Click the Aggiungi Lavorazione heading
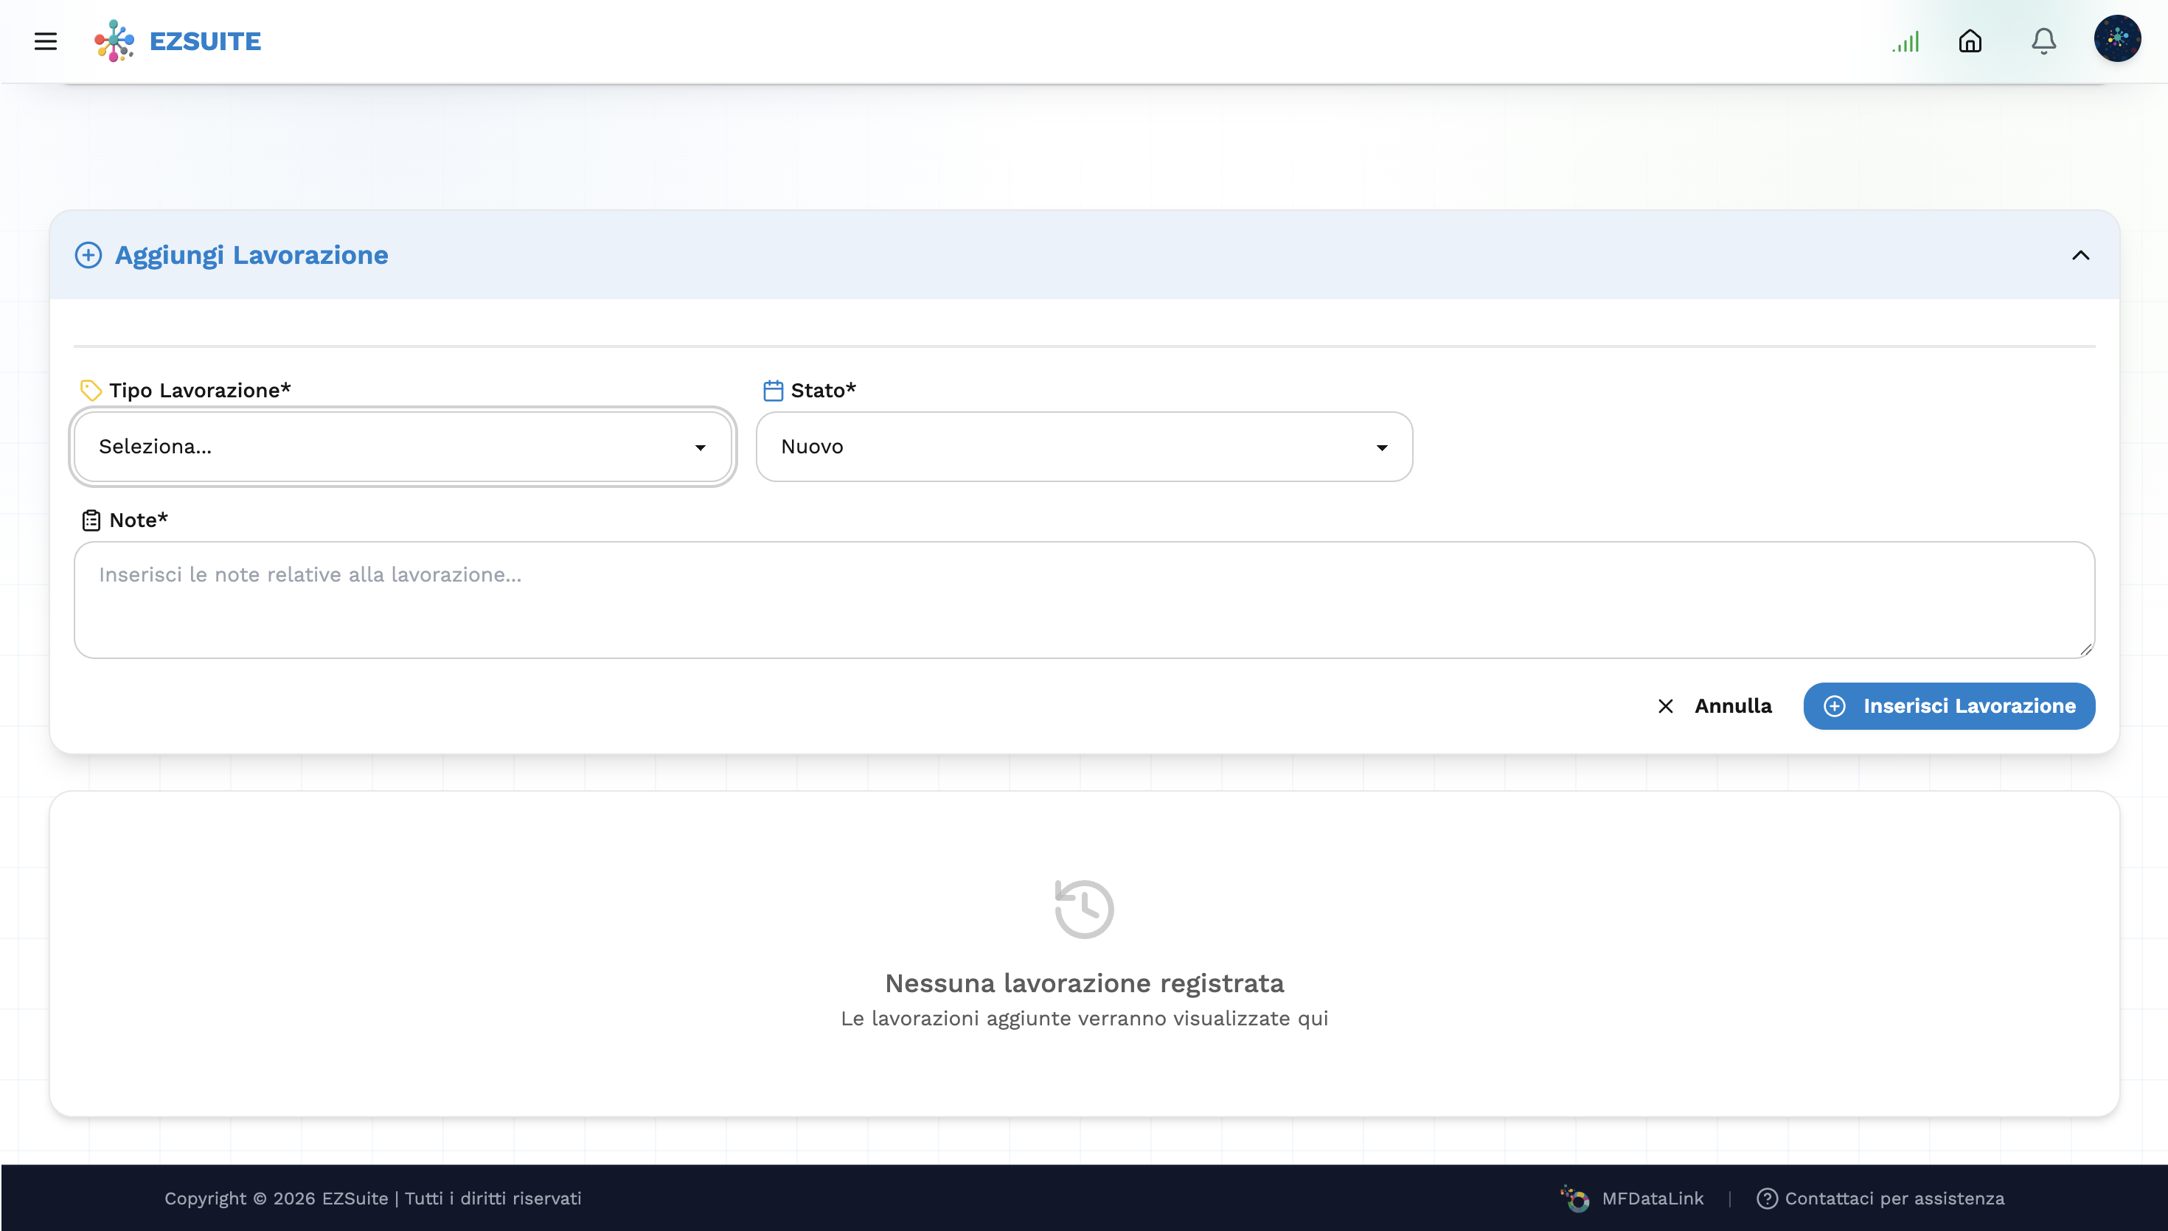The width and height of the screenshot is (2168, 1231). 251,255
